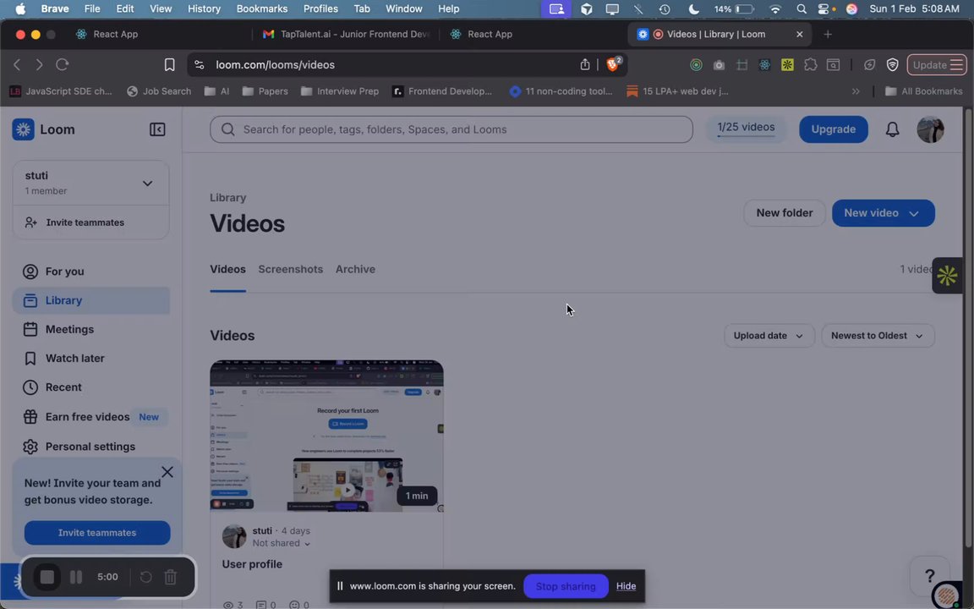974x609 pixels.
Task: Switch to the Archive tab
Action: click(x=355, y=269)
